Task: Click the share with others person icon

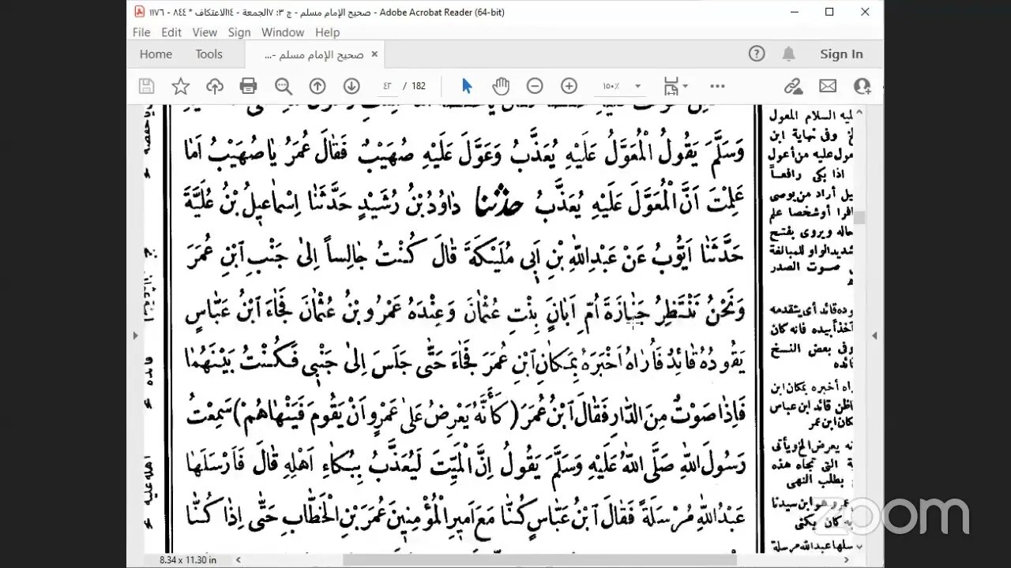Action: [862, 86]
